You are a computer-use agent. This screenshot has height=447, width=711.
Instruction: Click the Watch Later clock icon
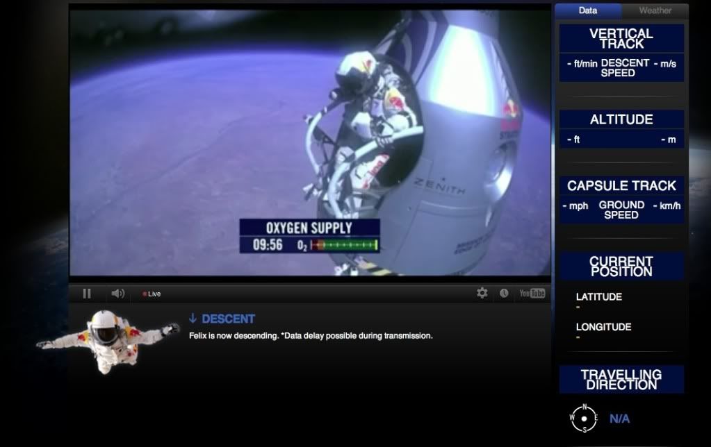click(504, 293)
